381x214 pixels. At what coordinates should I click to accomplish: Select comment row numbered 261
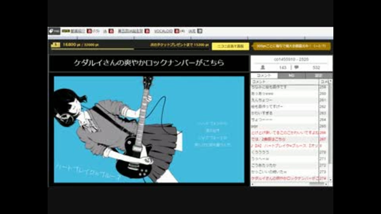pos(289,100)
